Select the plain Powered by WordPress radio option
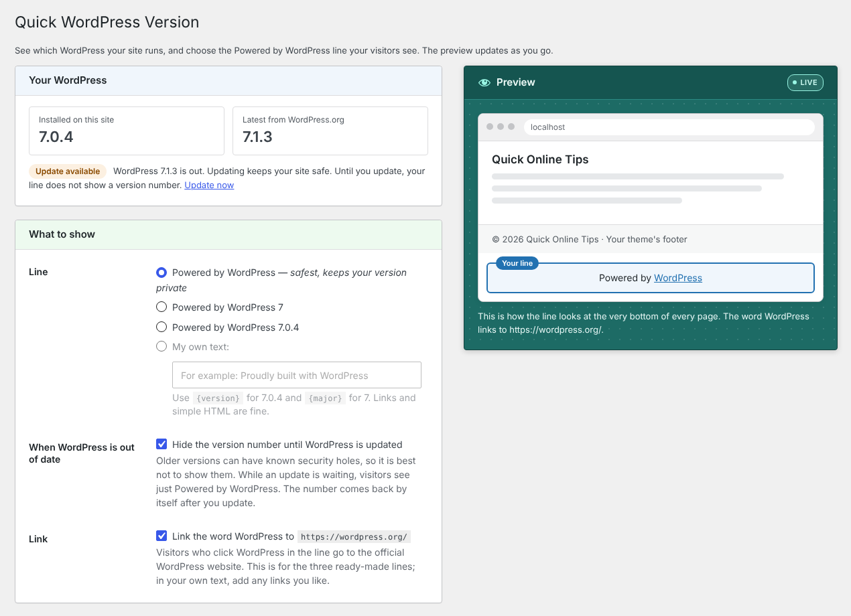Screen dimensions: 851x616 pyautogui.click(x=161, y=273)
